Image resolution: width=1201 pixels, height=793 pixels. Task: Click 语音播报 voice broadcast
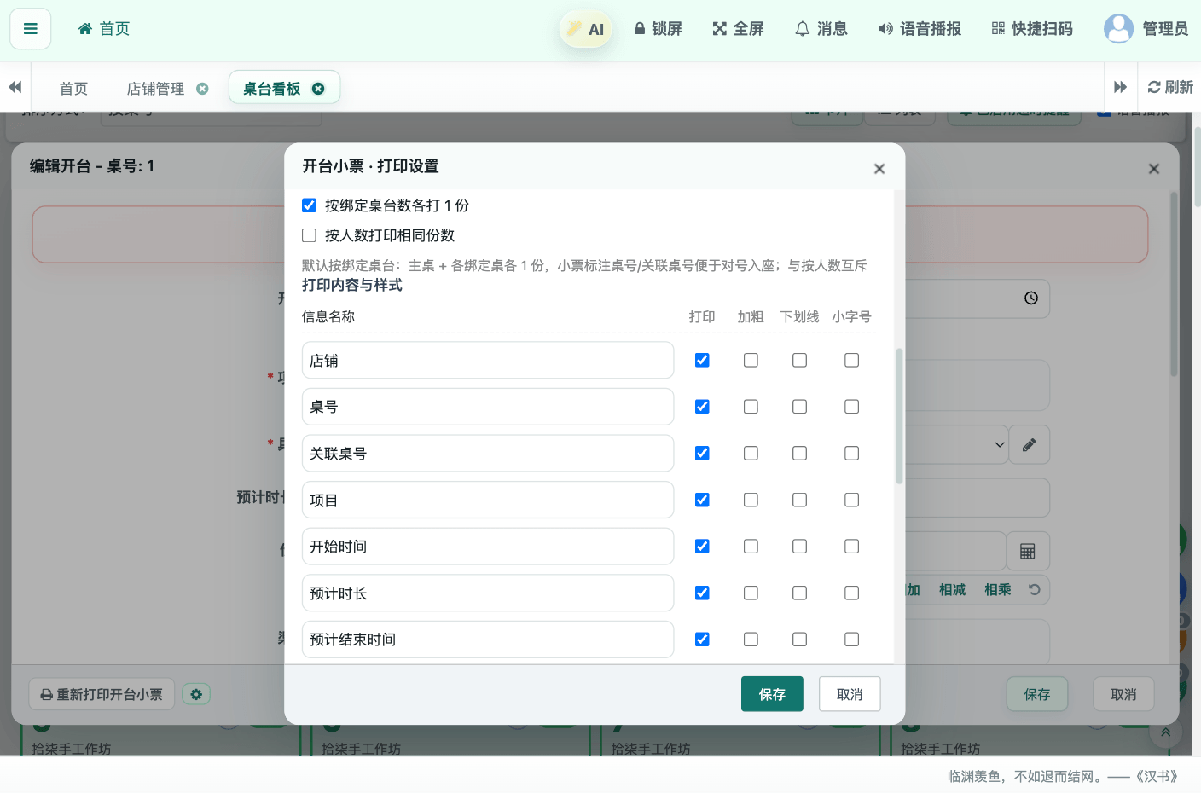920,29
